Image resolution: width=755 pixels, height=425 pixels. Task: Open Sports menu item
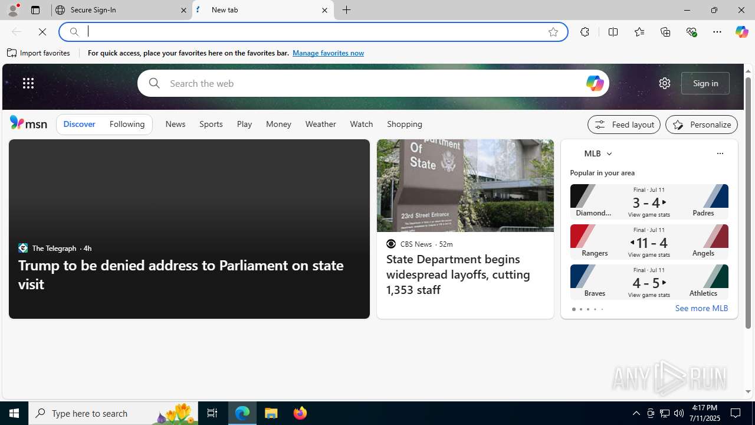[211, 125]
